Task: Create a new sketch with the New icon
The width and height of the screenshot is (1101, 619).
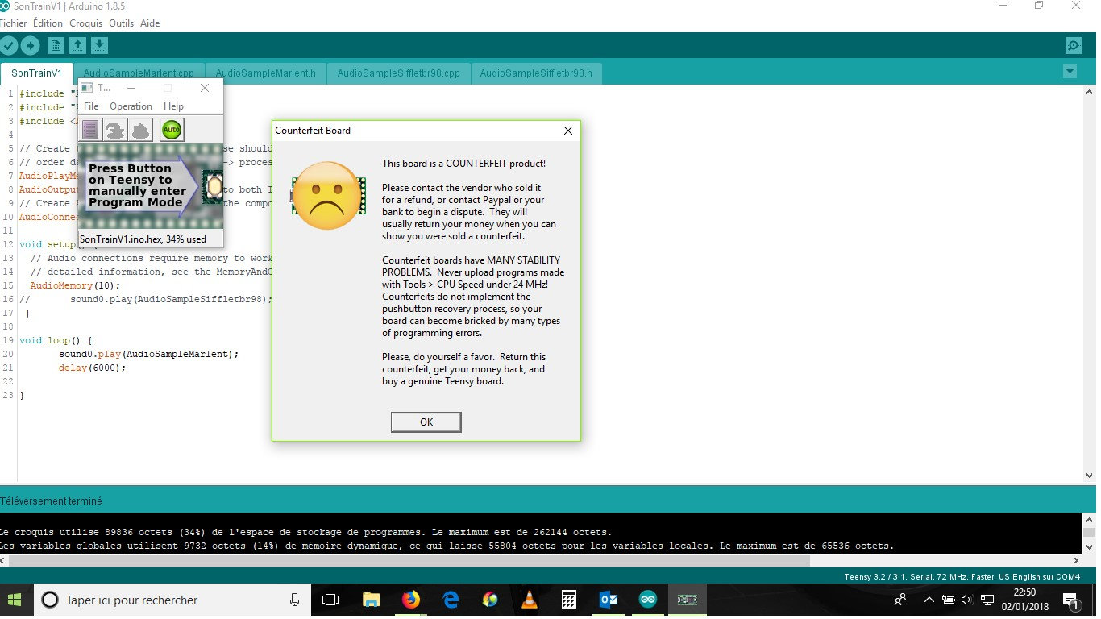Action: pos(56,46)
